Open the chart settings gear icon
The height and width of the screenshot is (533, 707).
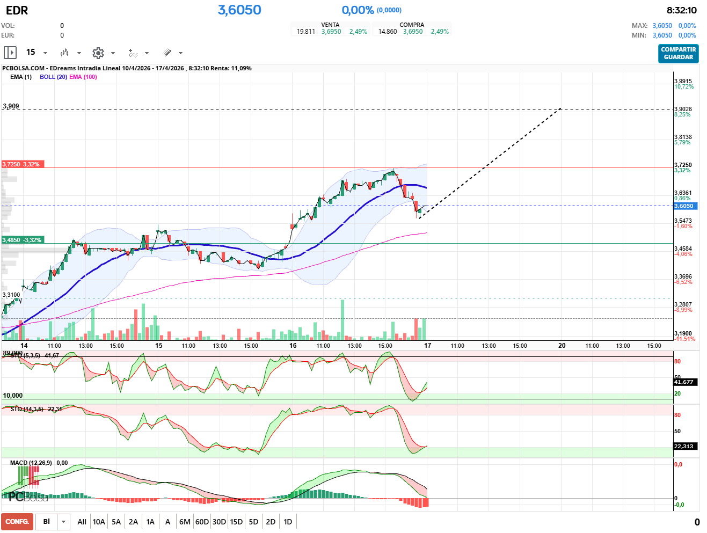[98, 53]
